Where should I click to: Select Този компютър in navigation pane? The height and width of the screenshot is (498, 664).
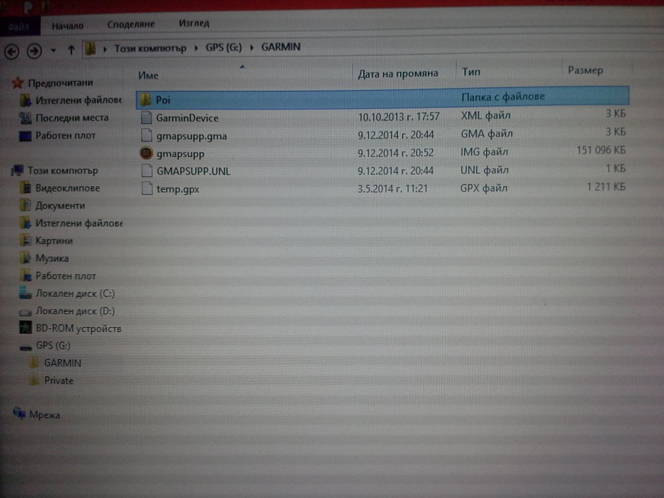(x=63, y=171)
